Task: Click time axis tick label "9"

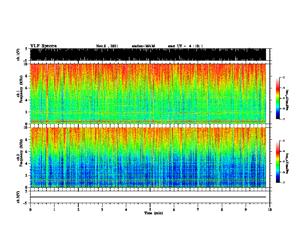Action: click(246, 210)
